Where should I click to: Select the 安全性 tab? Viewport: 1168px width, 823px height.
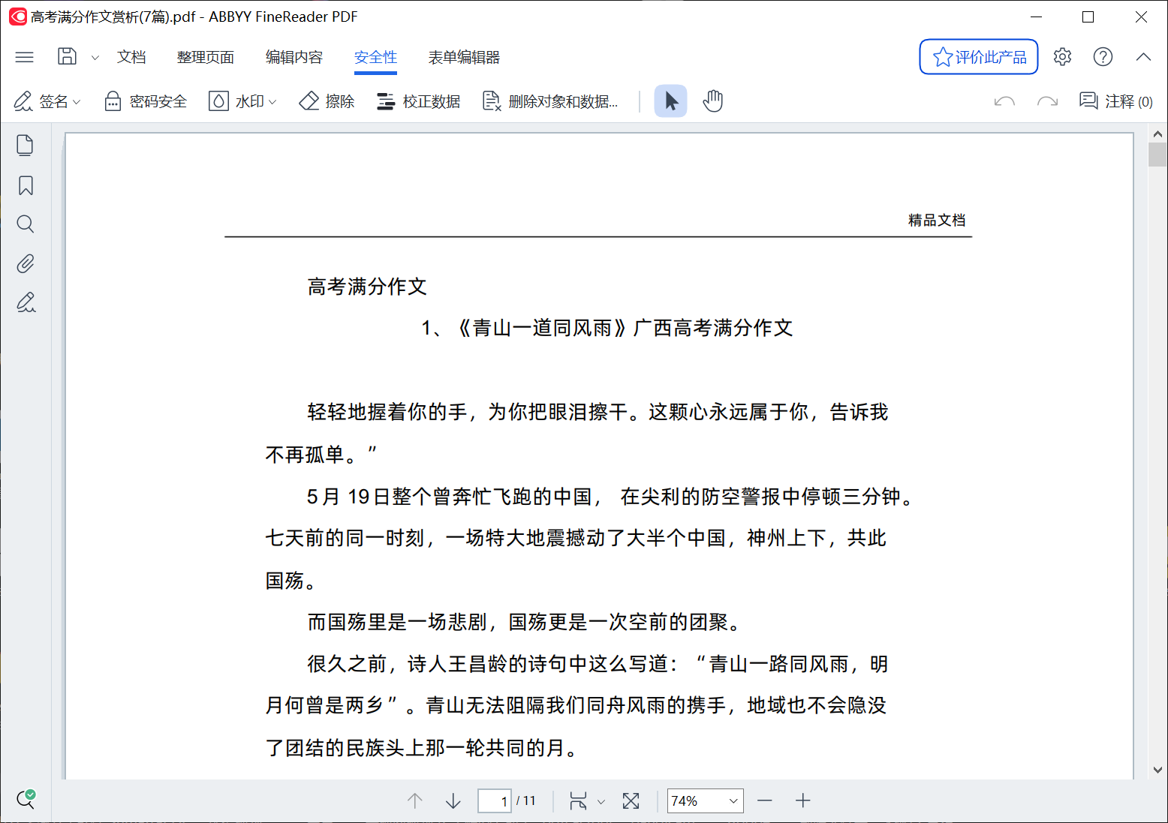375,57
